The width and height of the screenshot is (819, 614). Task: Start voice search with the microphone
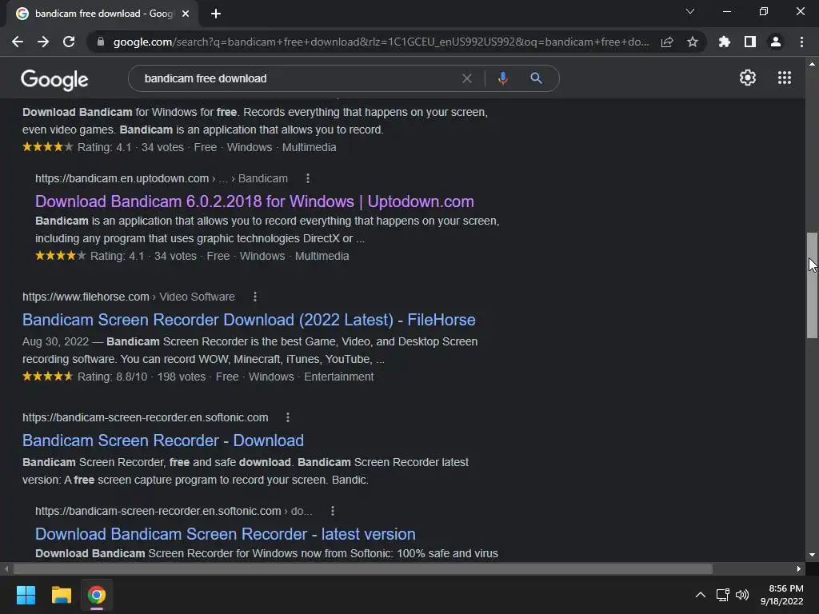point(502,78)
